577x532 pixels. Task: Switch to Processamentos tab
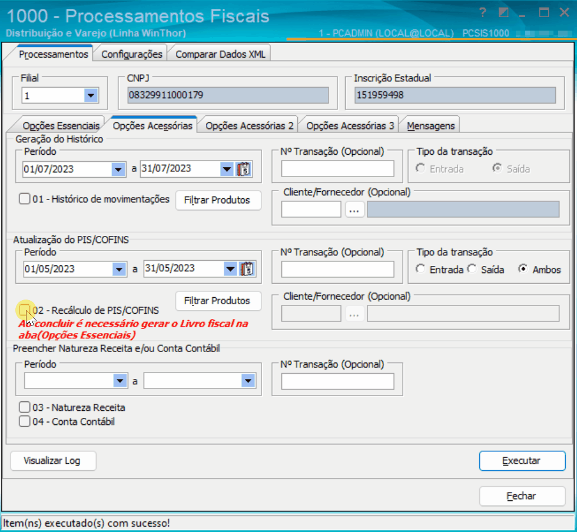(54, 55)
